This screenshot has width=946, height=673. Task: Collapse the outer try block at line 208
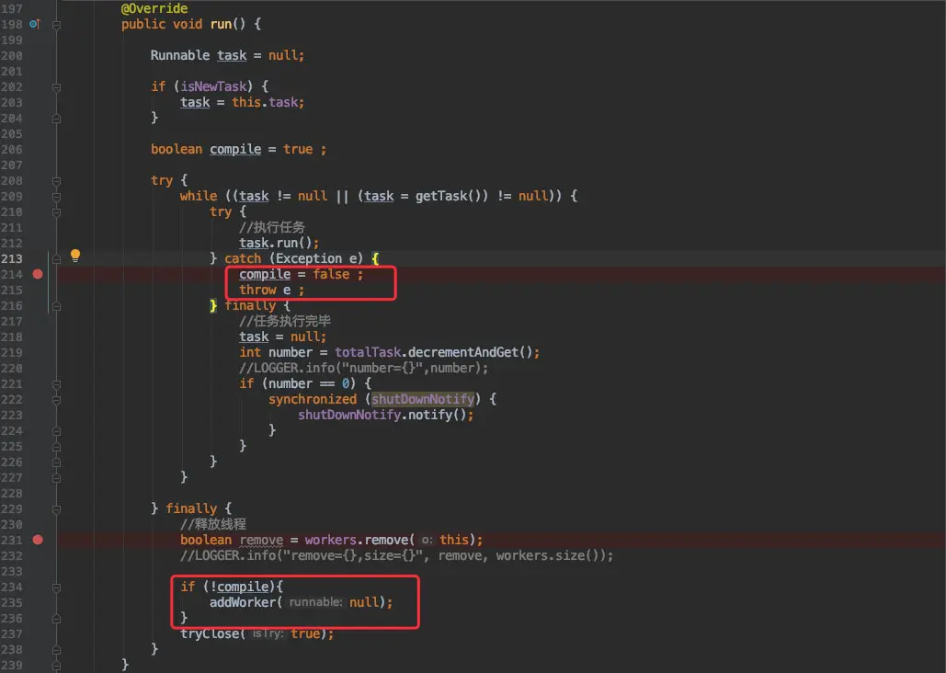[56, 181]
